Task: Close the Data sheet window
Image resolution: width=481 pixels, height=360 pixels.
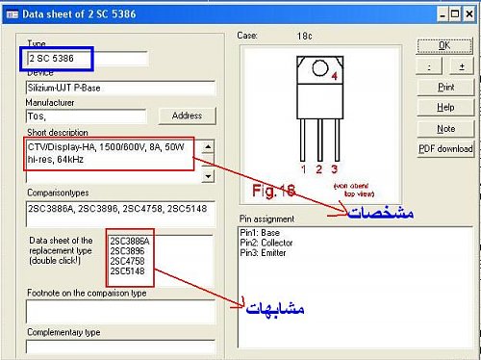Action: [x=468, y=14]
